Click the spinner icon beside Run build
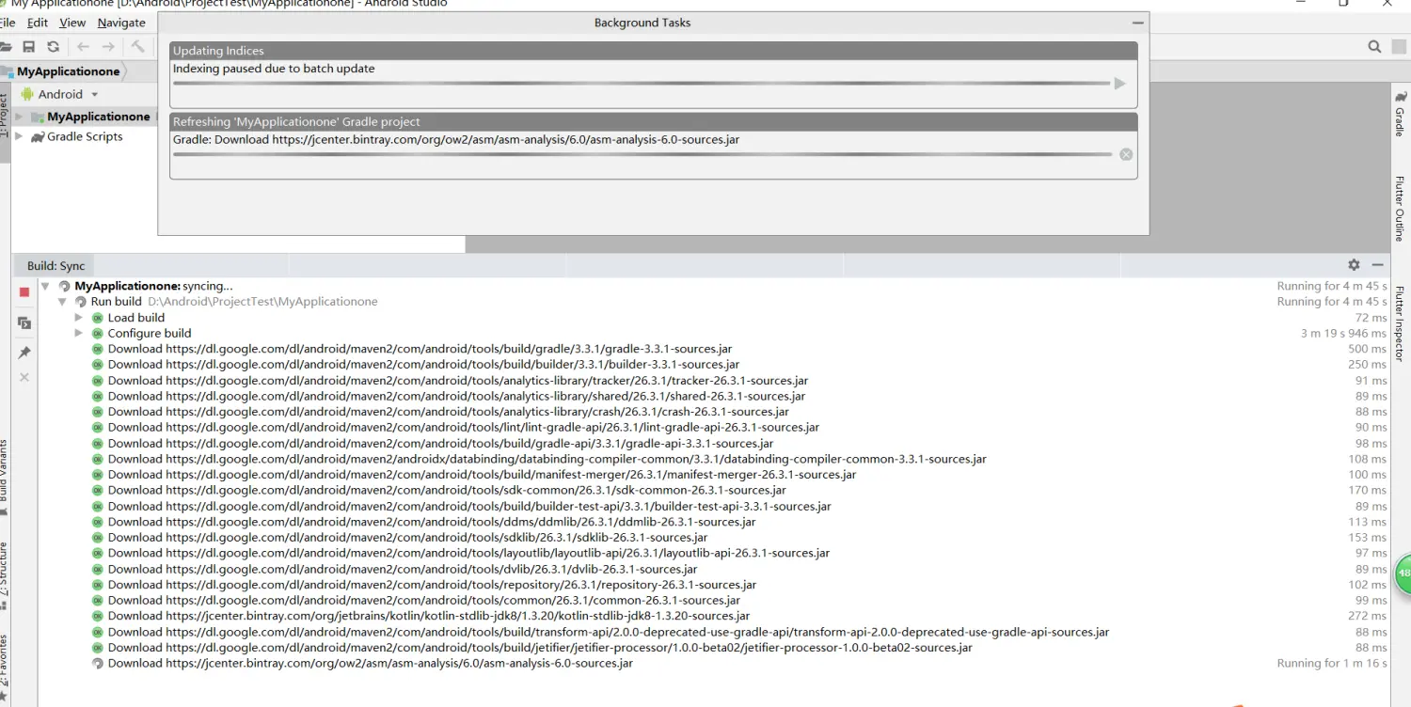Viewport: 1411px width, 707px height. click(81, 302)
